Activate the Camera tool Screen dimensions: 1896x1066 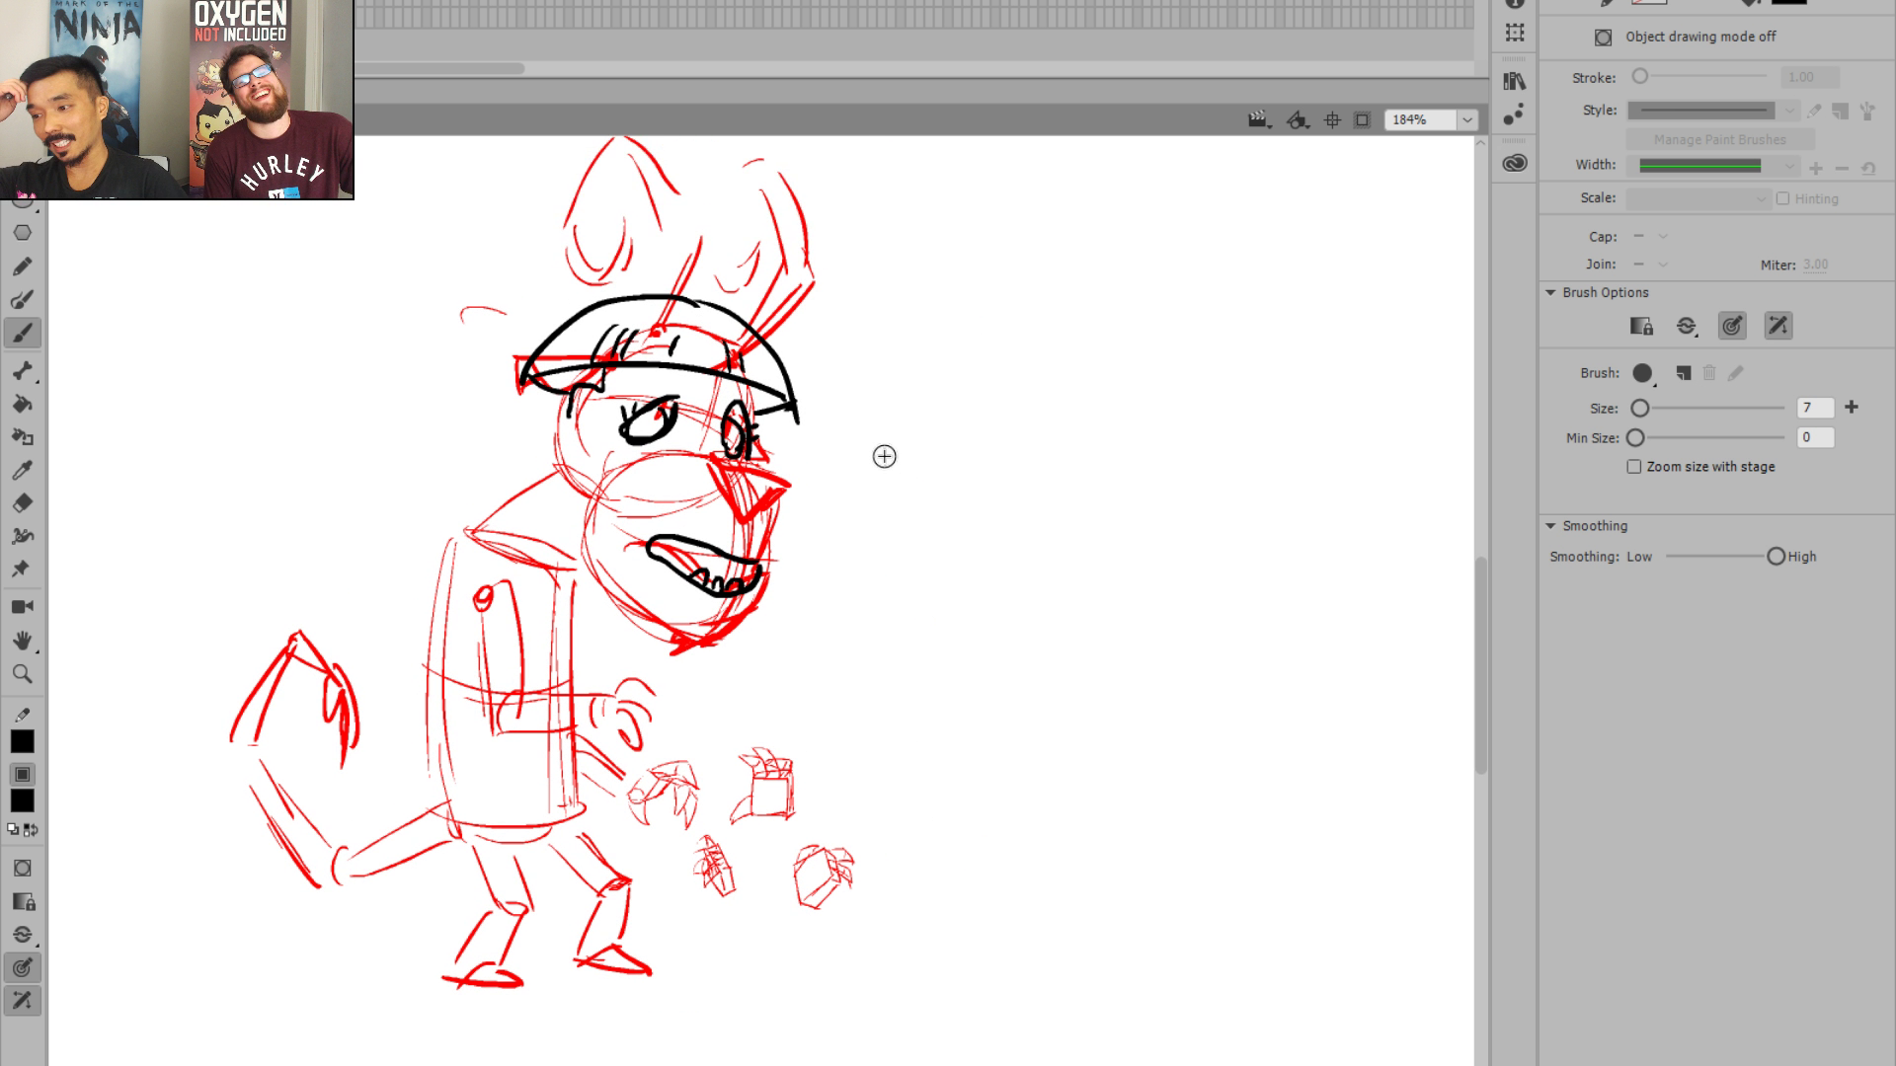22,607
